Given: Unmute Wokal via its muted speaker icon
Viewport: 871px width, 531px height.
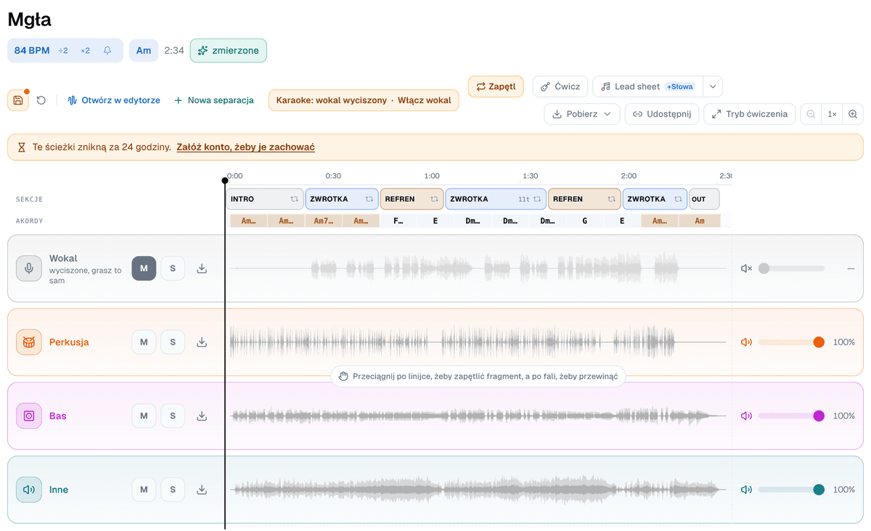Looking at the screenshot, I should [x=746, y=268].
